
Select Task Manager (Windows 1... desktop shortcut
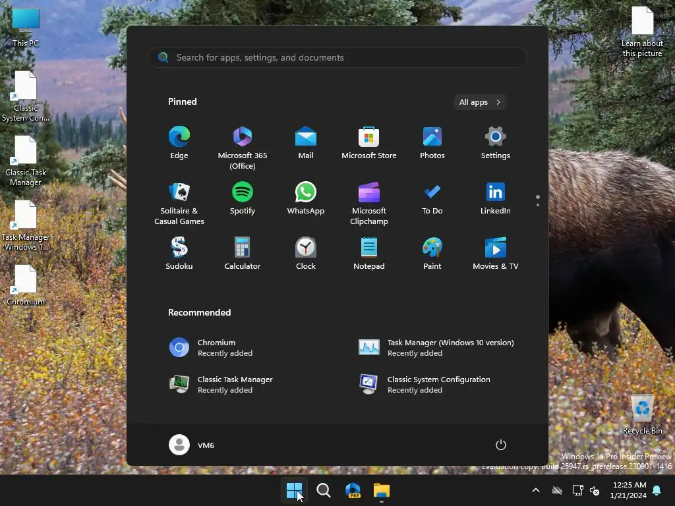(x=26, y=226)
